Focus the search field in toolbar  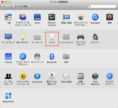102,6
